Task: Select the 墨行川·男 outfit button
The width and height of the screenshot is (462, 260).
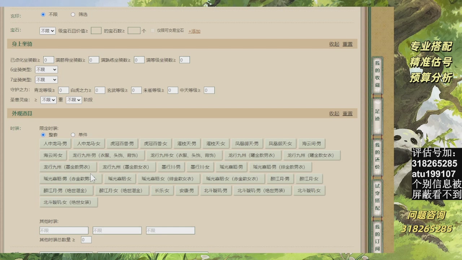Action: tap(171, 167)
